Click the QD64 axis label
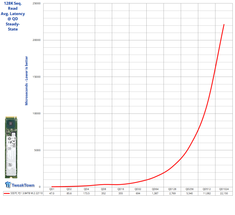The height and width of the screenshot is (215, 235). coord(155,189)
